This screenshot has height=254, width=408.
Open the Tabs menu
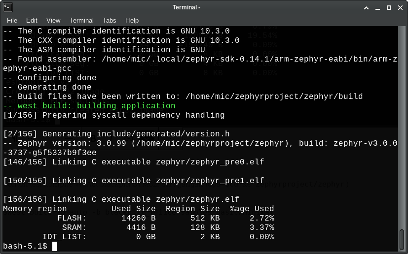[x=110, y=20]
